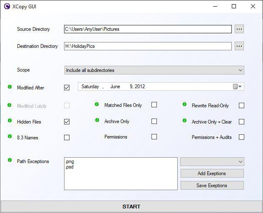Browse for Source Directory with ellipsis button
Image resolution: width=263 pixels, height=213 pixels.
pos(239,29)
